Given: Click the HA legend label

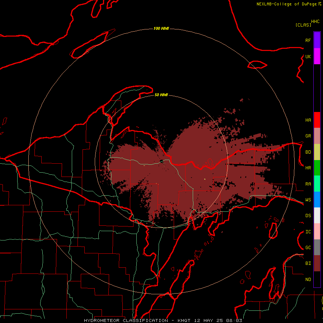Looking at the screenshot, I should [x=308, y=120].
